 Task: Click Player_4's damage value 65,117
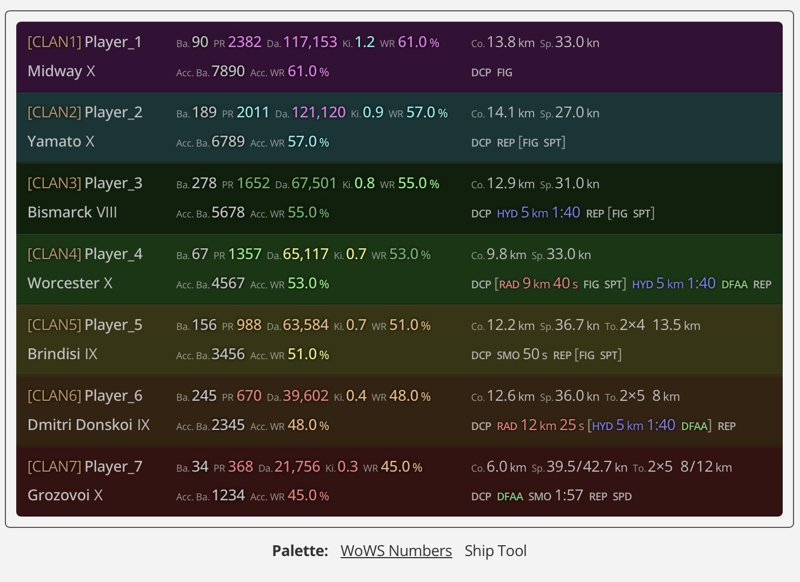pyautogui.click(x=305, y=254)
